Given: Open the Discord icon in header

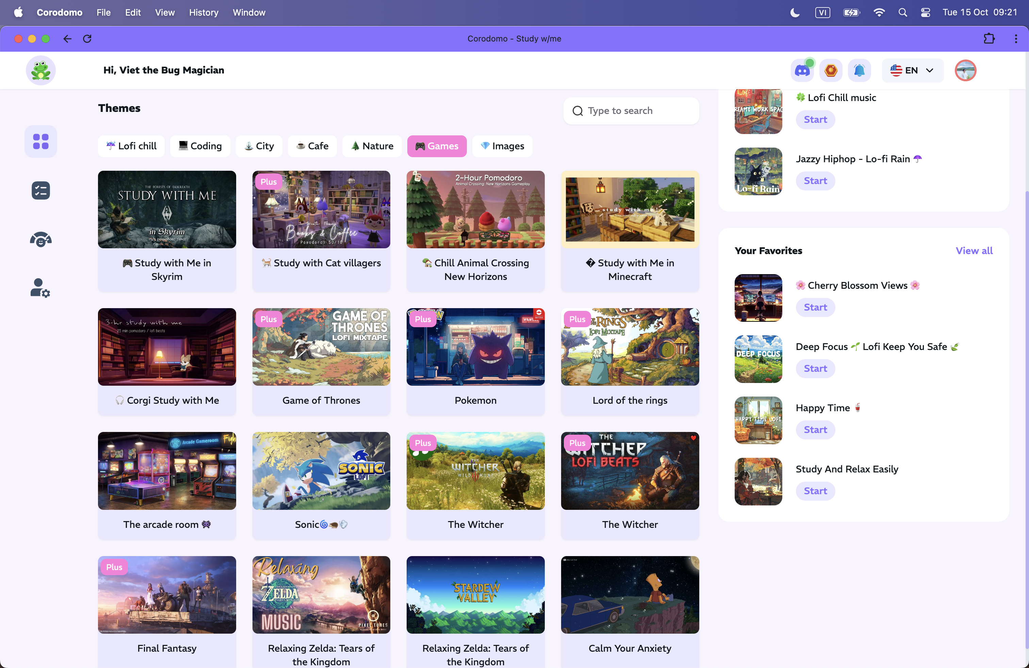Looking at the screenshot, I should click(802, 70).
